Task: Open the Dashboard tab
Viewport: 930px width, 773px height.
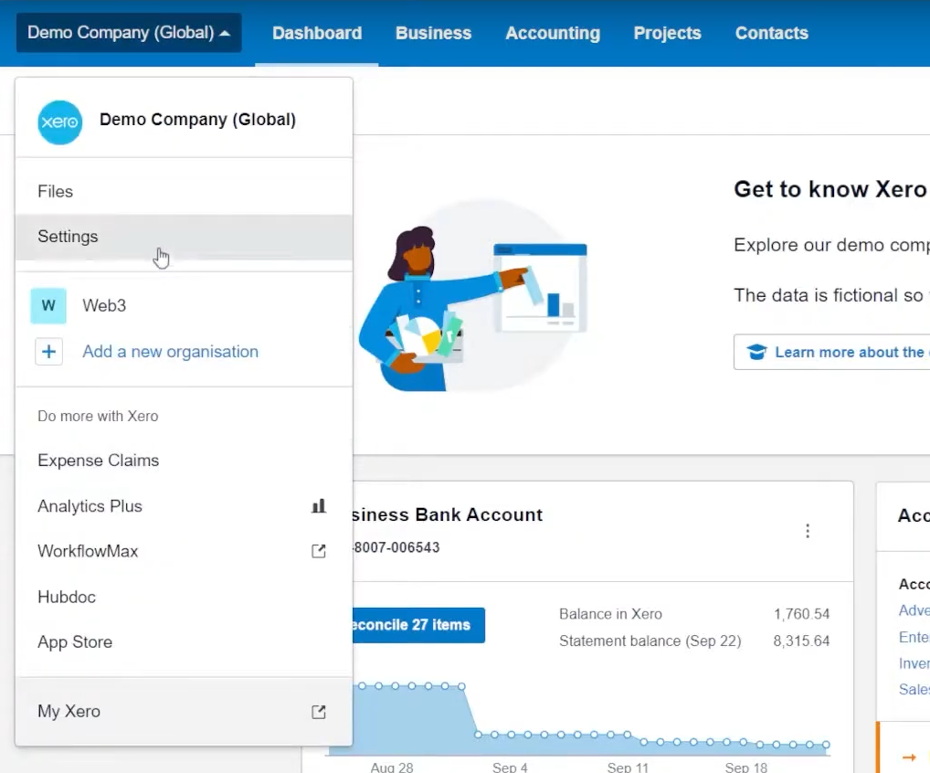Action: (x=317, y=33)
